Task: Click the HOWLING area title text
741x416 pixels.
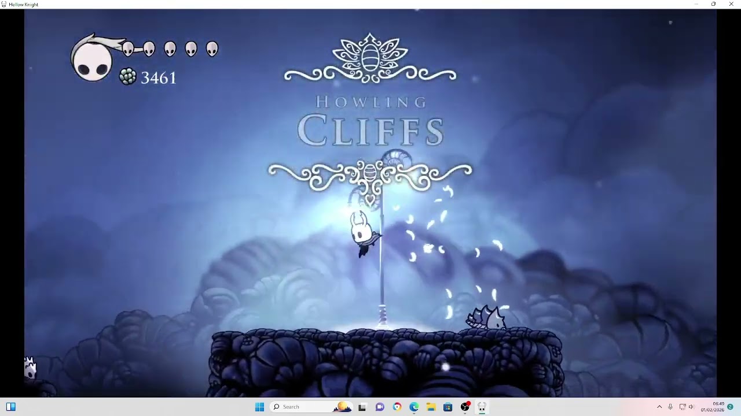Action: [371, 103]
